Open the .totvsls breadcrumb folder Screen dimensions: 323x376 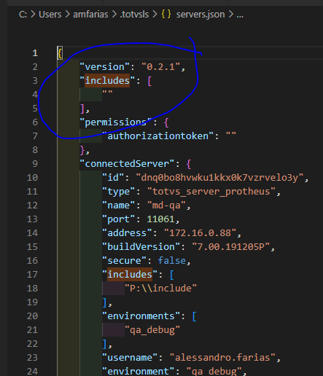[134, 15]
